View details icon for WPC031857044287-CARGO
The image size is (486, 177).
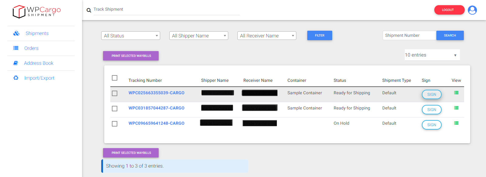(x=456, y=108)
